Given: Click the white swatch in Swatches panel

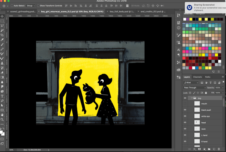Looking at the screenshot, I should 185,19.
